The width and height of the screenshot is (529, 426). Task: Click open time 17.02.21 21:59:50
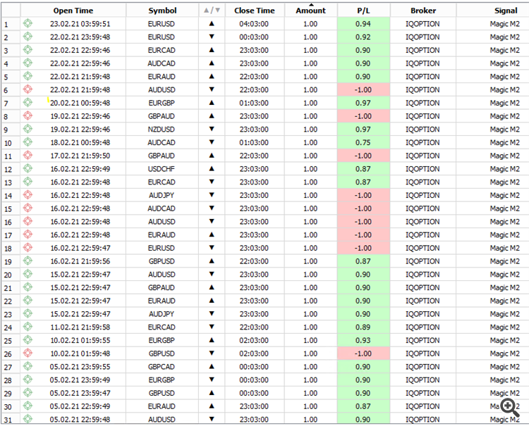tap(80, 156)
